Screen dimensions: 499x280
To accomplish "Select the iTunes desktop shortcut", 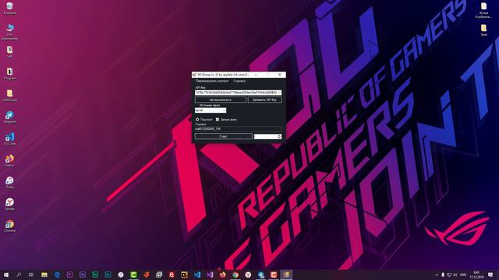I will tap(9, 183).
